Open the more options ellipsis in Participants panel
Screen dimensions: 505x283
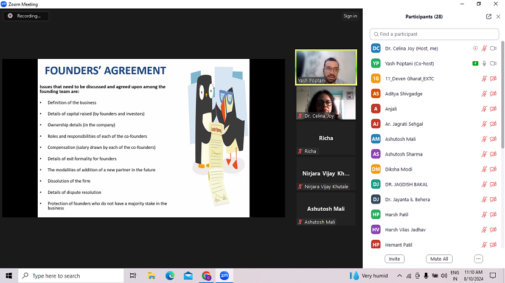pos(478,259)
